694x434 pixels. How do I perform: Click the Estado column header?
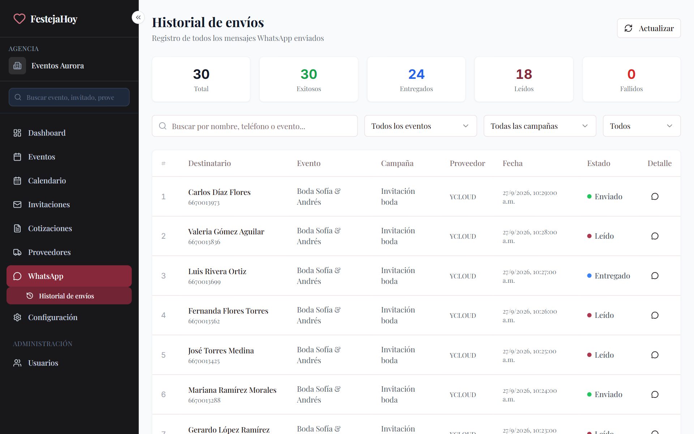point(599,163)
